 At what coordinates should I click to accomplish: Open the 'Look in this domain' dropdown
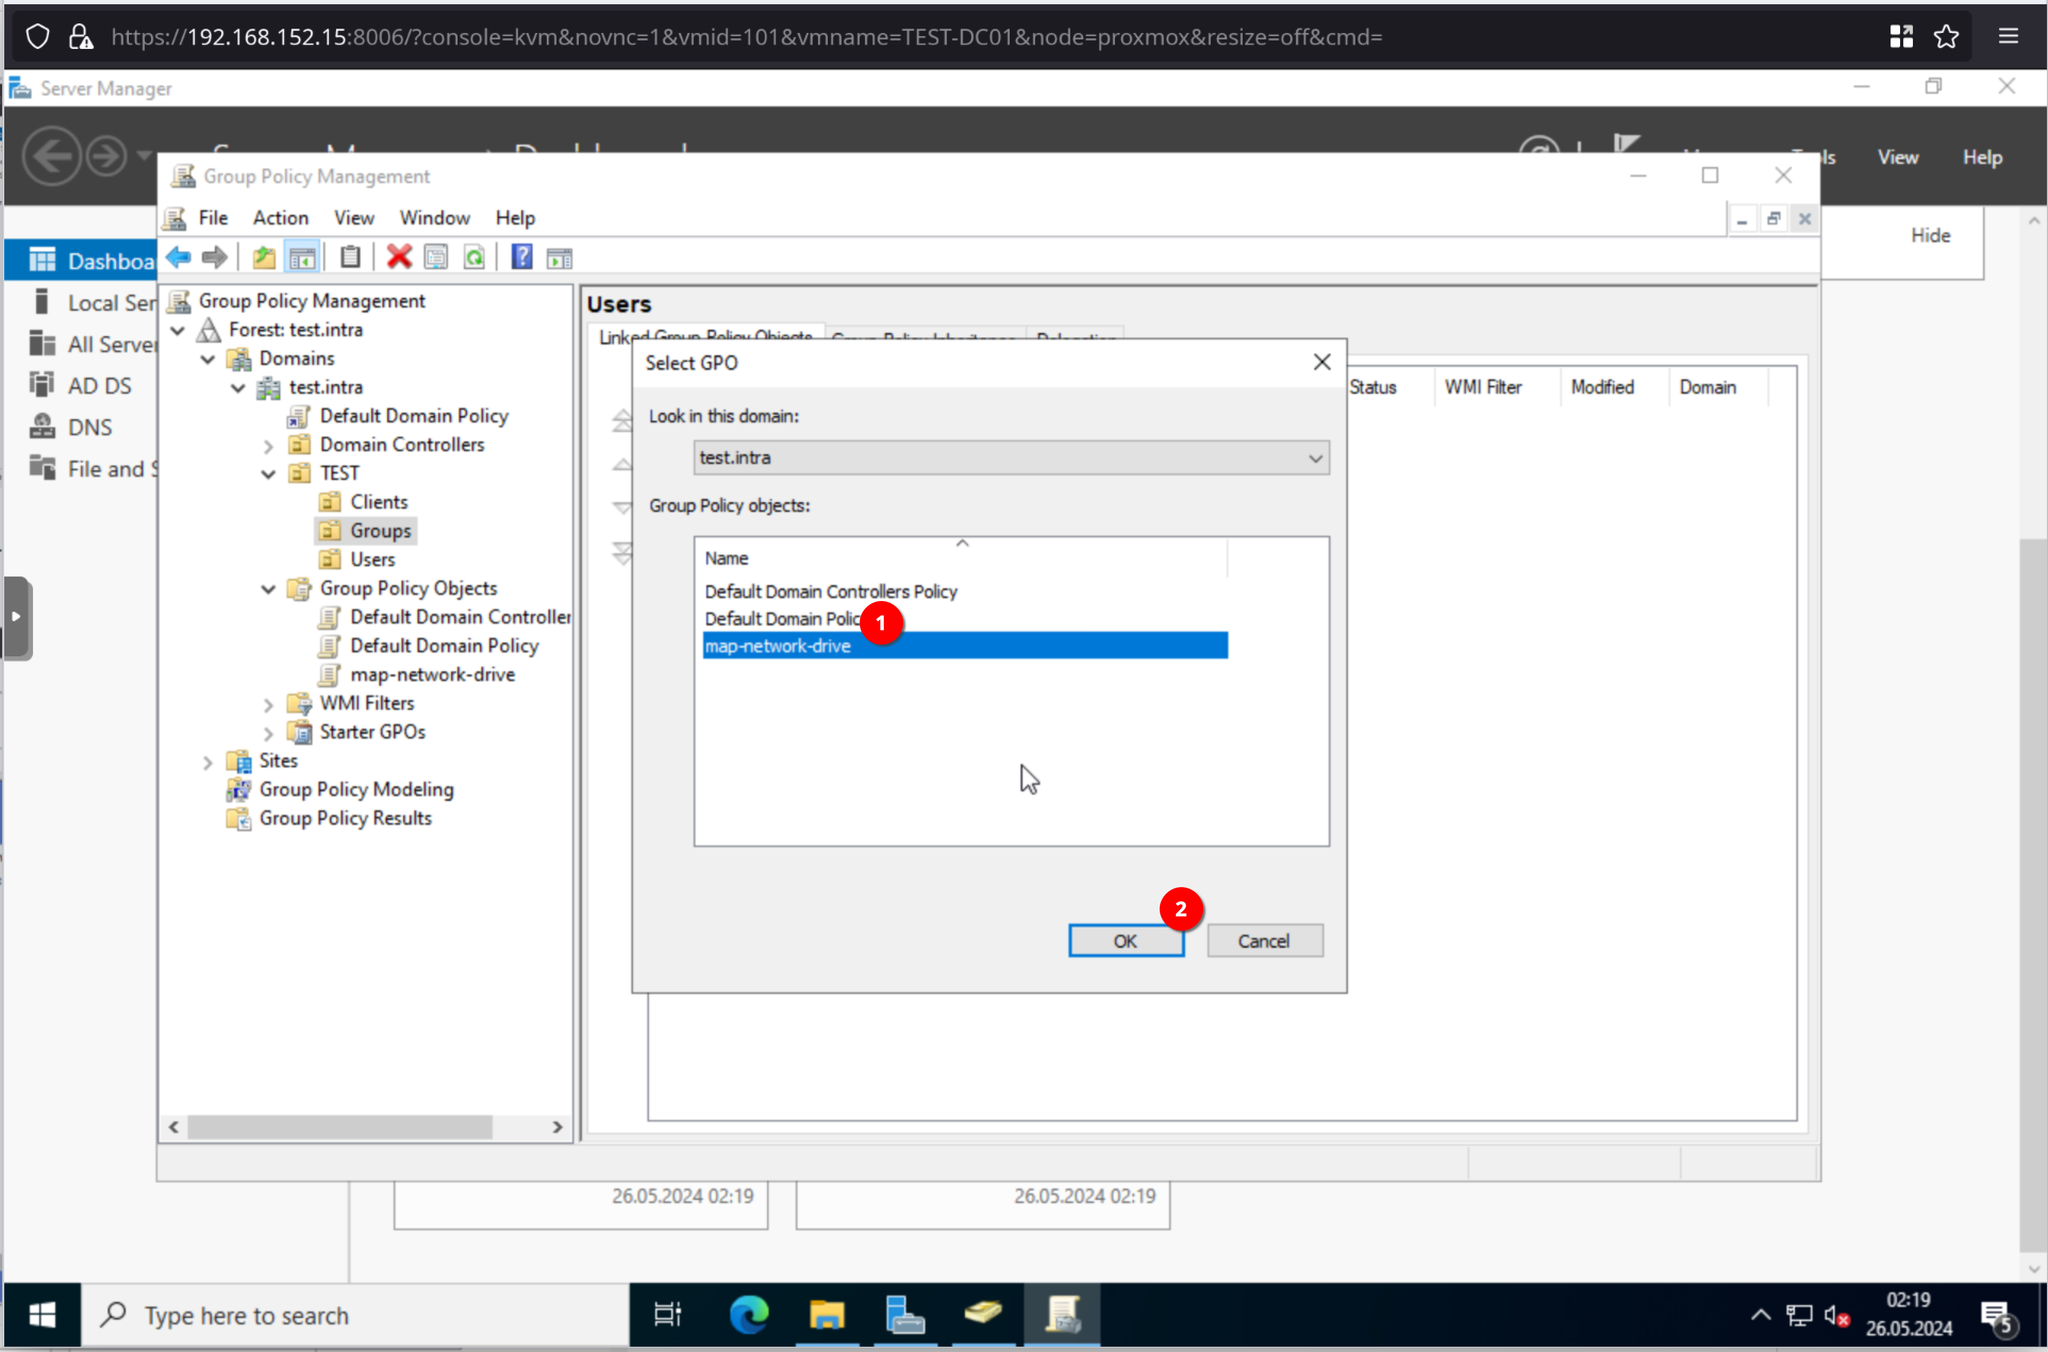(1011, 457)
